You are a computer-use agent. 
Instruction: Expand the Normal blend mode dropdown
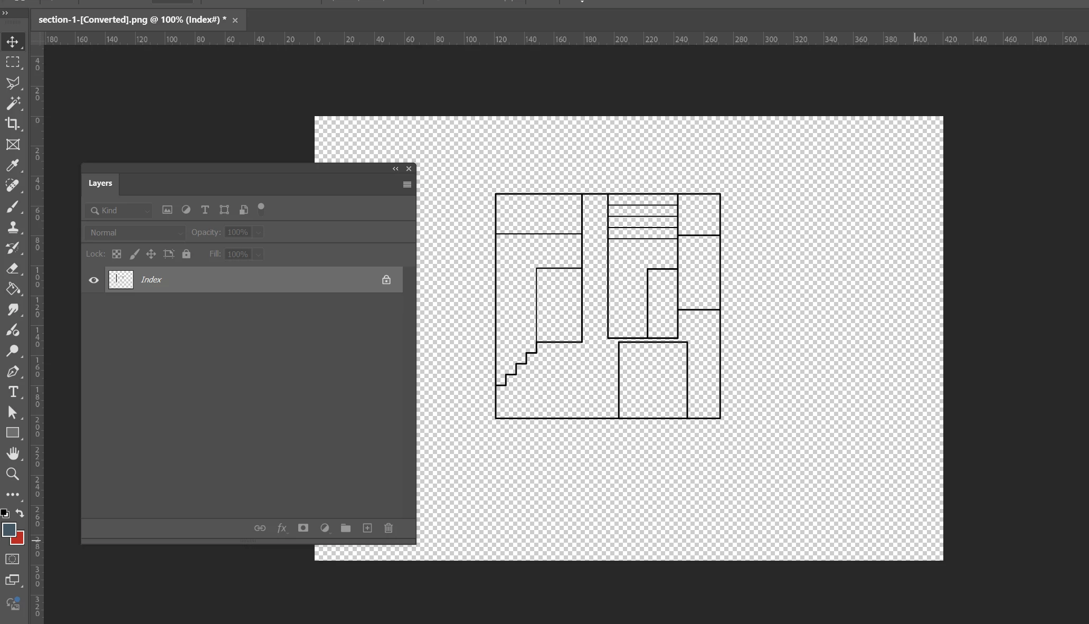[135, 232]
